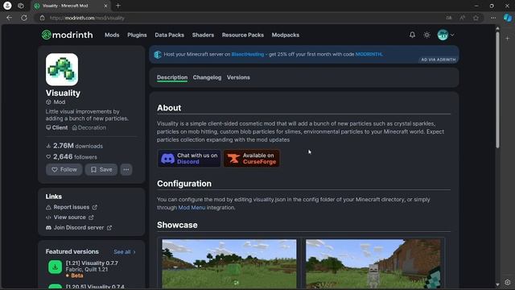Click the BisectHosting logo in ad banner

(x=158, y=55)
